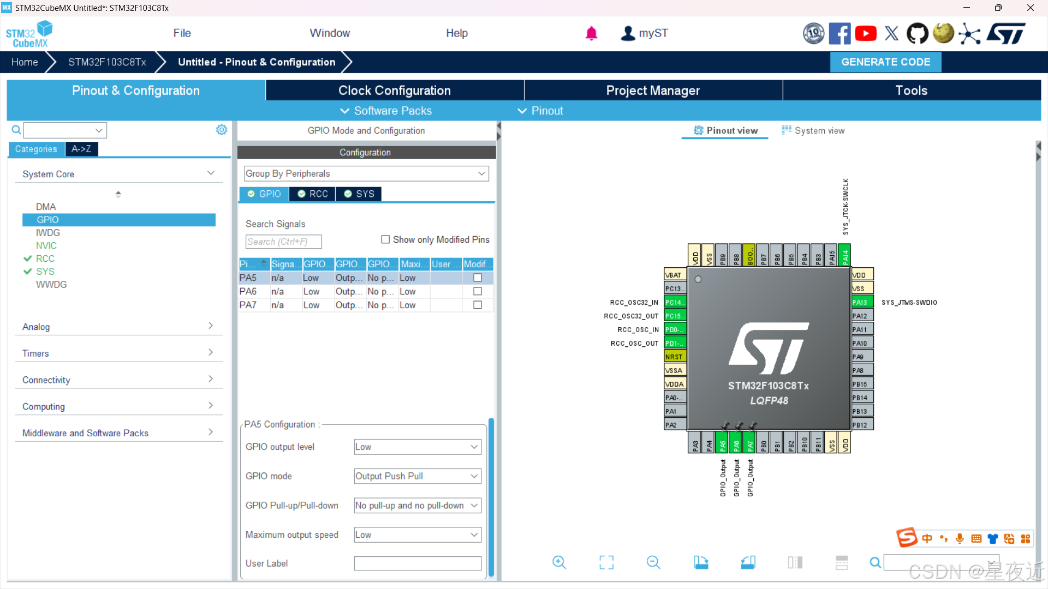1048x589 pixels.
Task: Open the Facebook icon link
Action: click(x=839, y=33)
